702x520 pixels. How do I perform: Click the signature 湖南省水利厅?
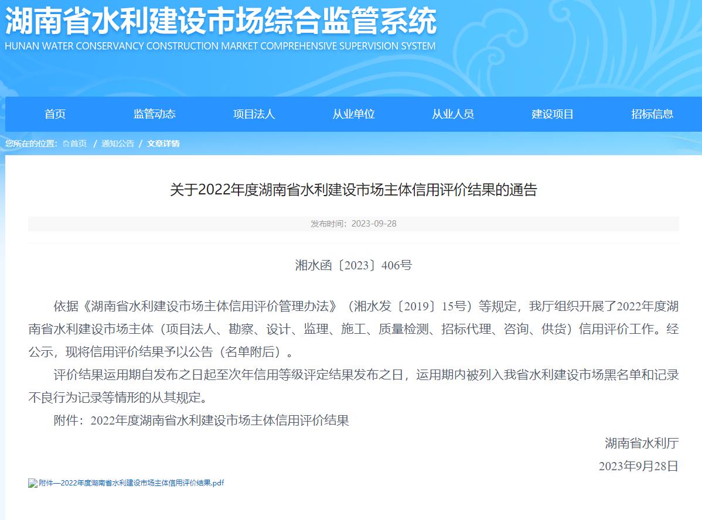[642, 443]
